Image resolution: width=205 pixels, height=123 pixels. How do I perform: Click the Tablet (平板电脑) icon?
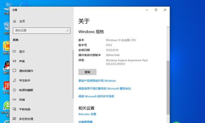[x=14, y=109]
